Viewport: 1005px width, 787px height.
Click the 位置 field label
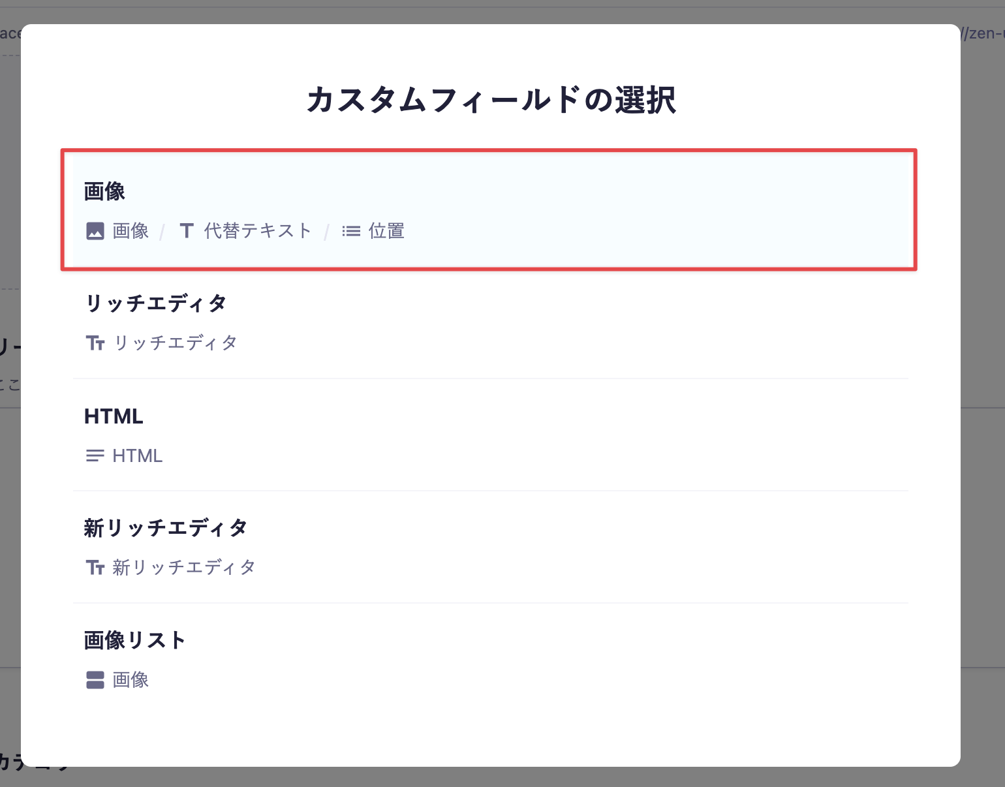pos(386,231)
